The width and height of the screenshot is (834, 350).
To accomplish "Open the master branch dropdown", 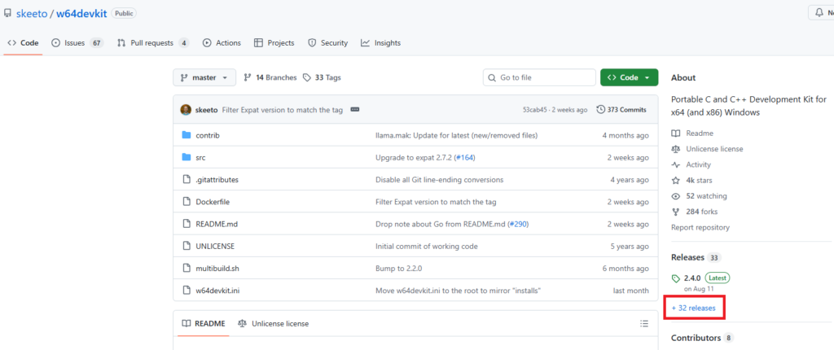I will 204,77.
